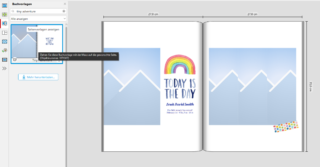Open the Alle anzeigen filter dropdown
320x167 pixels.
[38, 19]
